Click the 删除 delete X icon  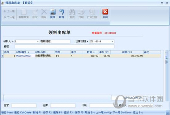pos(44,14)
